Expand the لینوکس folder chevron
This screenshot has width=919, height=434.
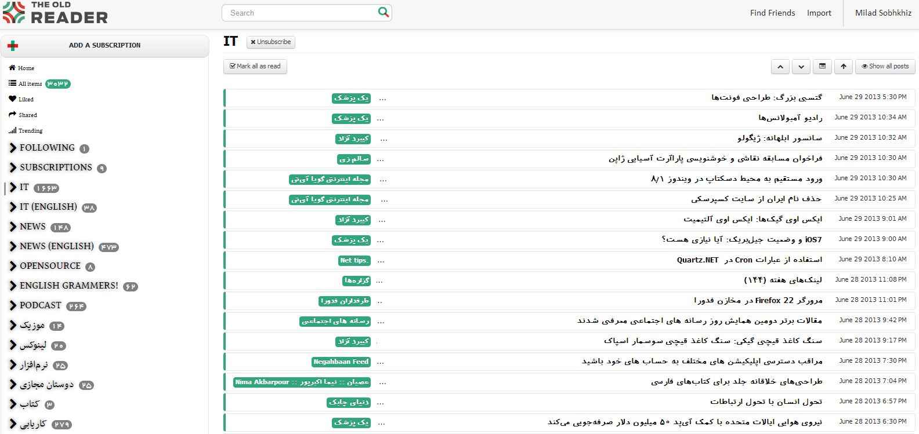pyautogui.click(x=13, y=345)
